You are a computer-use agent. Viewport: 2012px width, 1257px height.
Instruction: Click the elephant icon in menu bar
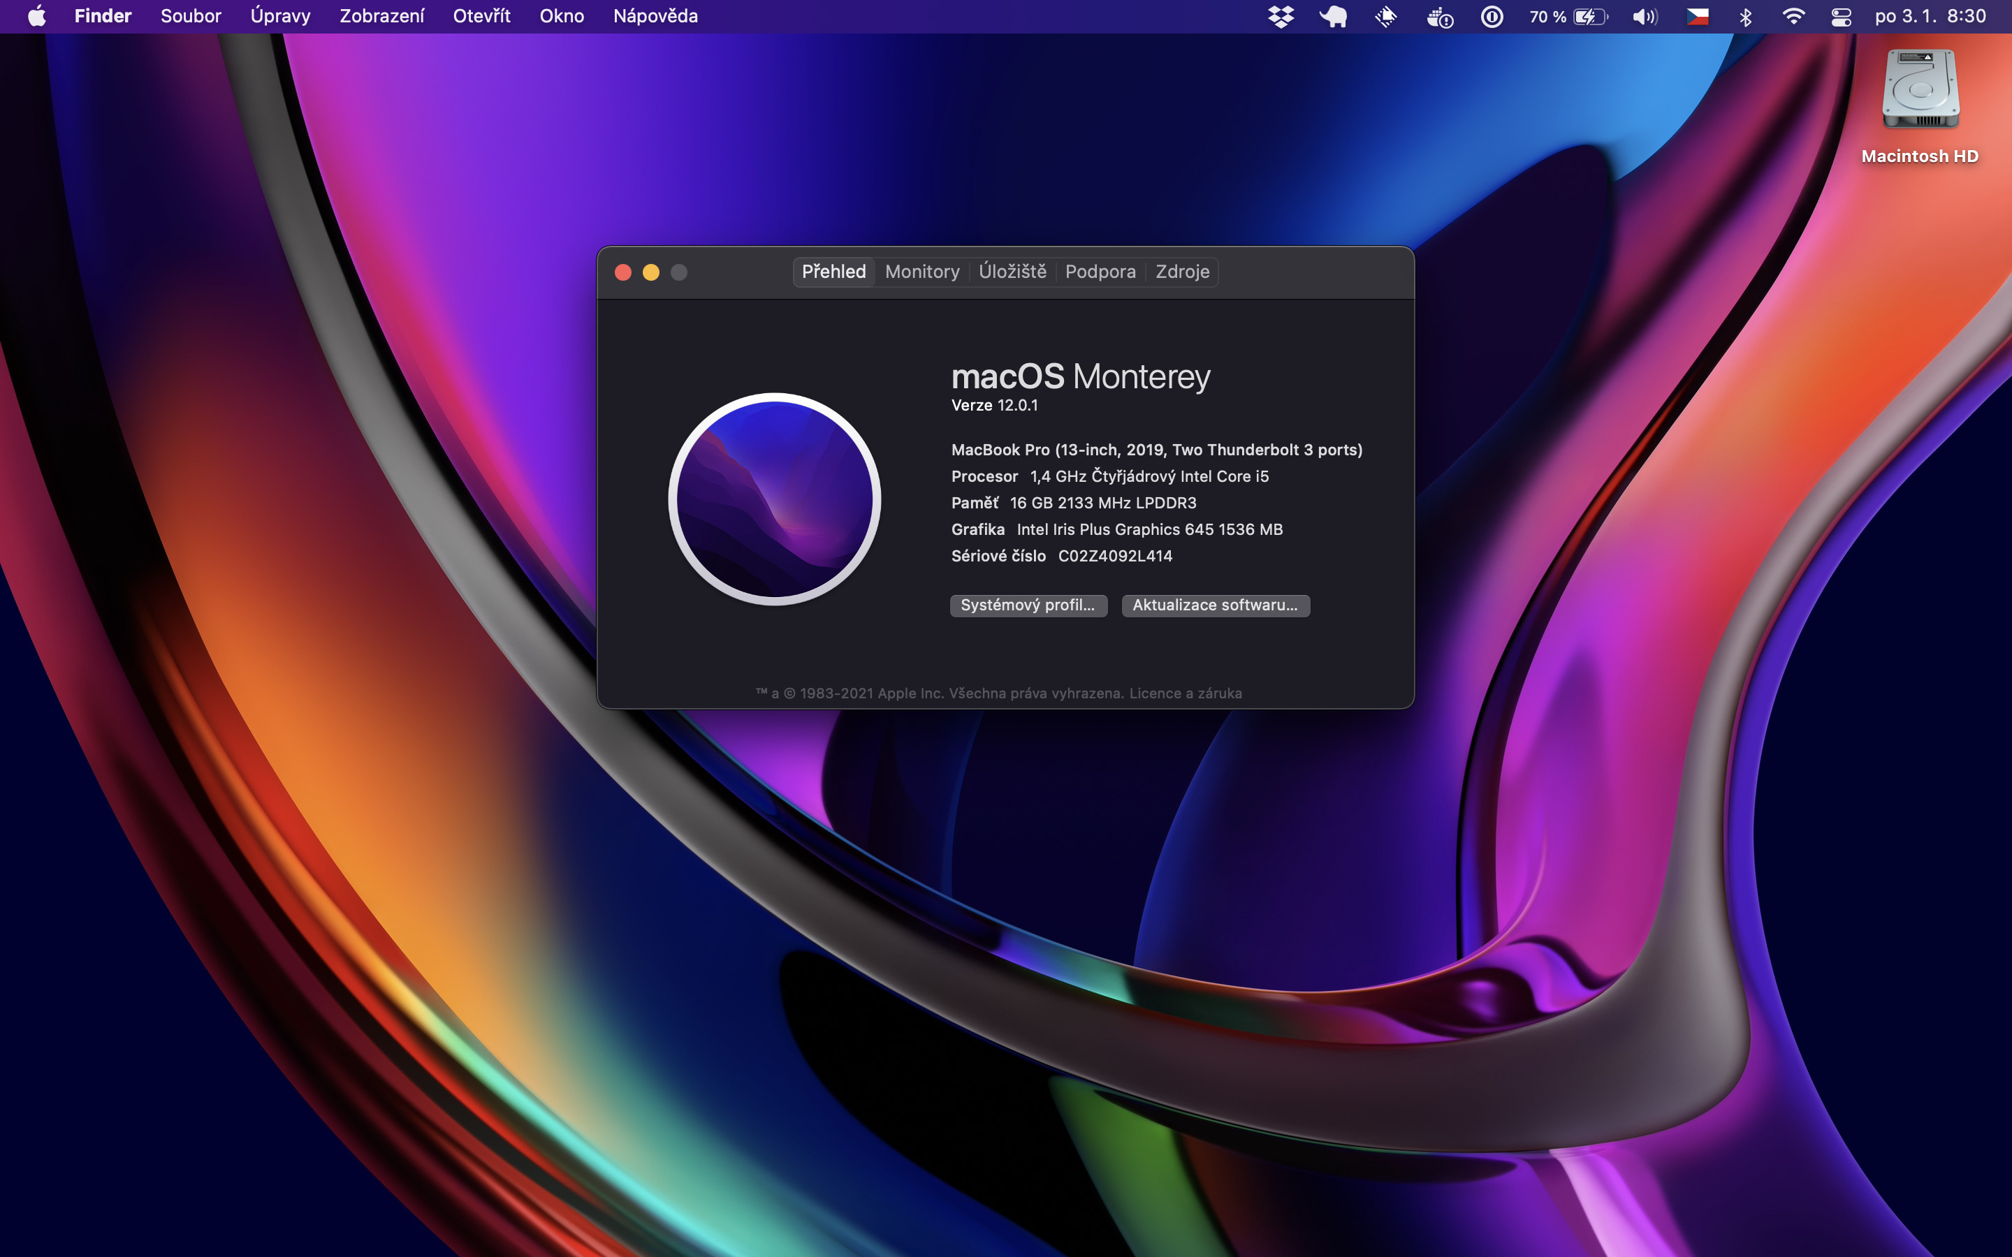(1333, 17)
